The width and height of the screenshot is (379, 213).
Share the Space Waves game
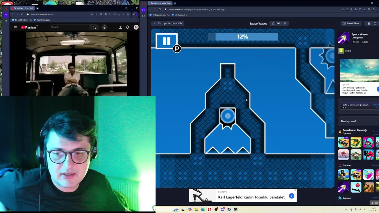coord(369,23)
